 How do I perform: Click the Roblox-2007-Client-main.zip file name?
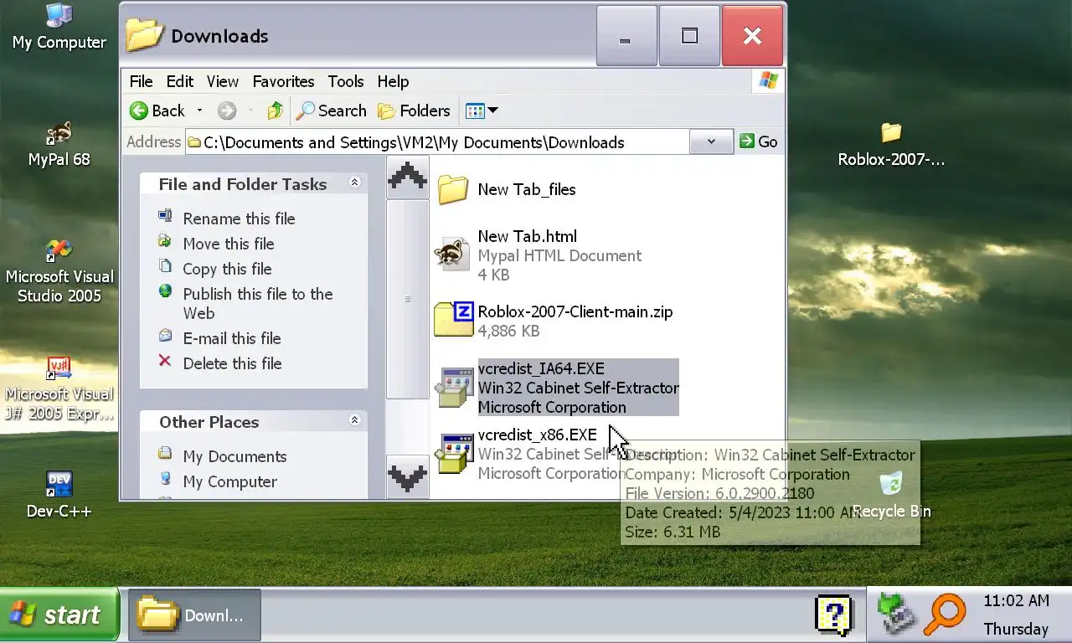[x=575, y=311]
